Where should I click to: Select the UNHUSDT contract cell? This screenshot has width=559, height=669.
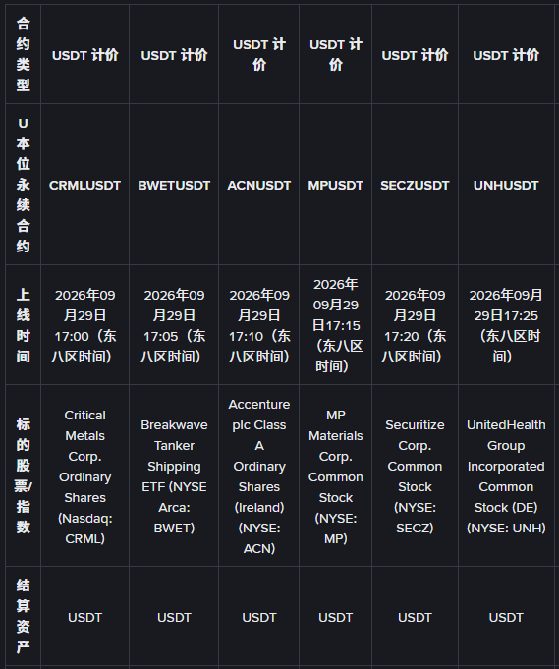tap(506, 185)
